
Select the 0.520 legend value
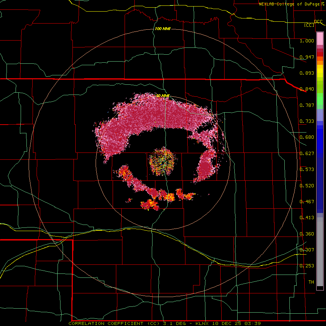[307, 186]
